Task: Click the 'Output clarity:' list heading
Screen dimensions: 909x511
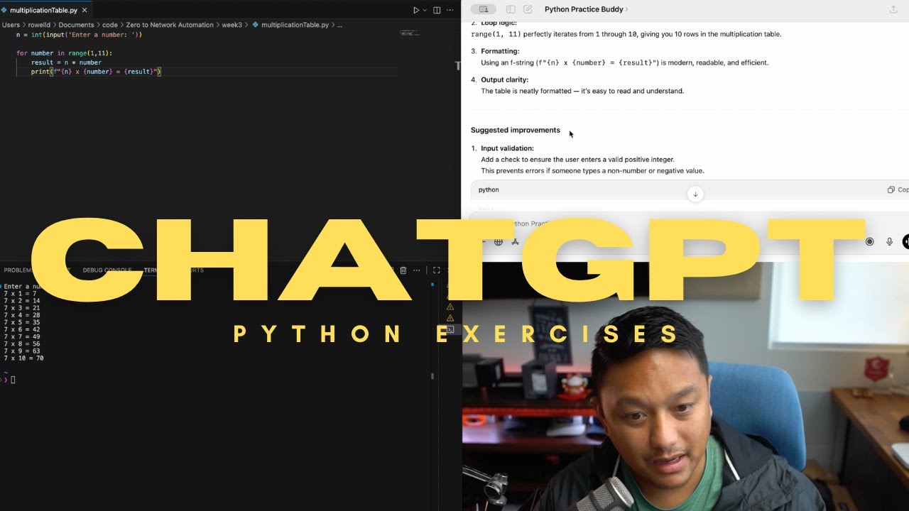Action: (504, 80)
